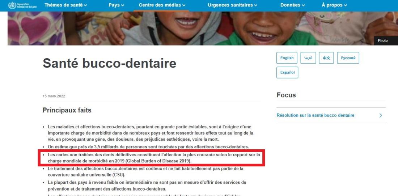This screenshot has height=196, width=398.
Task: Click the arrow beside the Résolution link
Action: pos(381,116)
